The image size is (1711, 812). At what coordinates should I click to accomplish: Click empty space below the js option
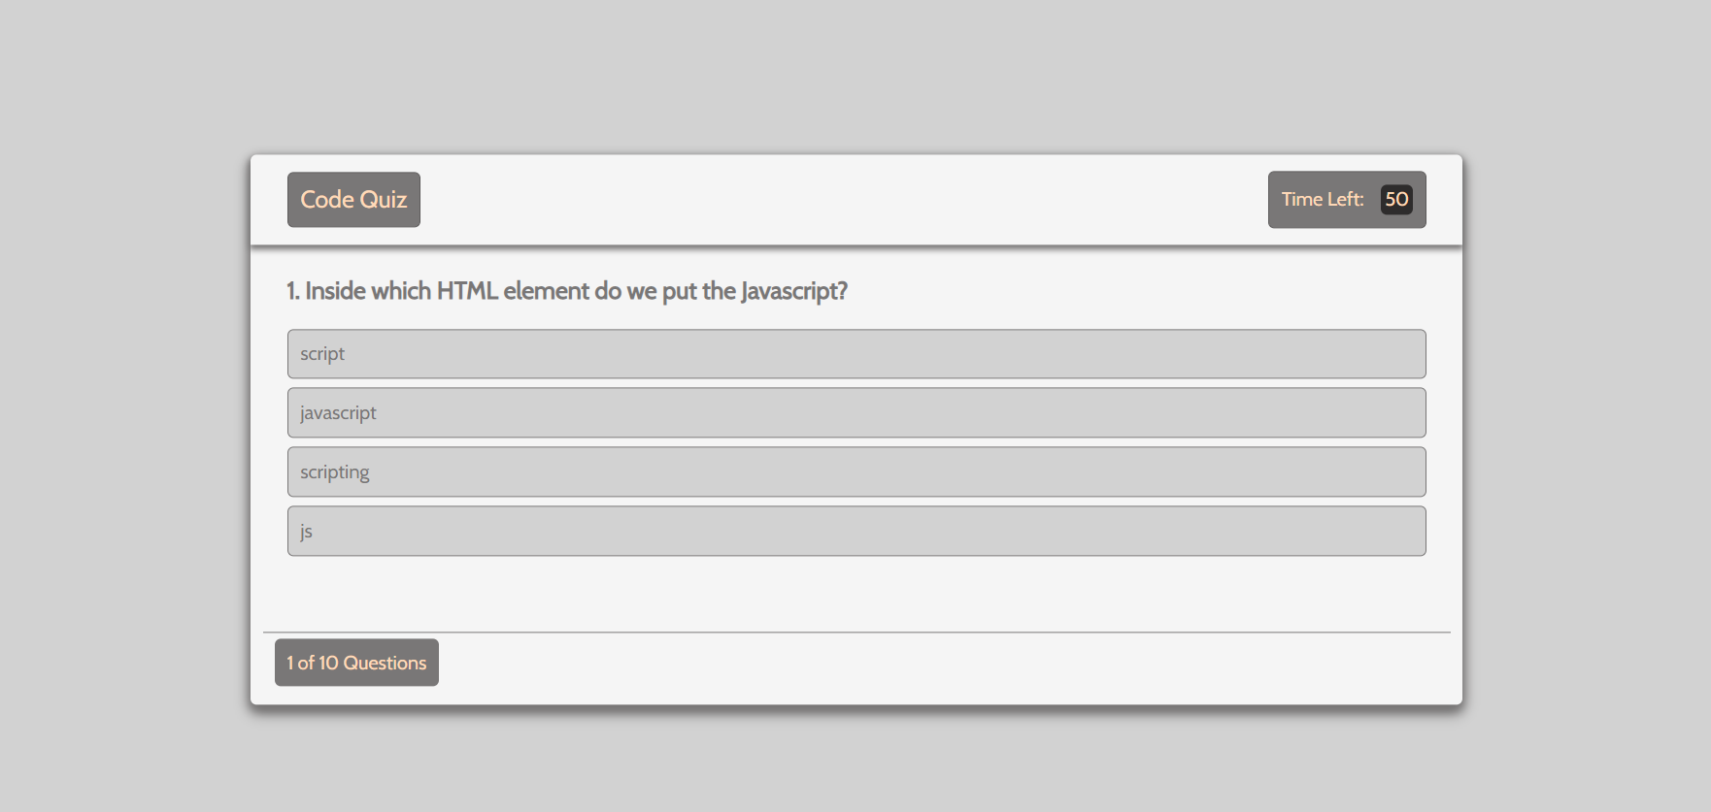(855, 594)
